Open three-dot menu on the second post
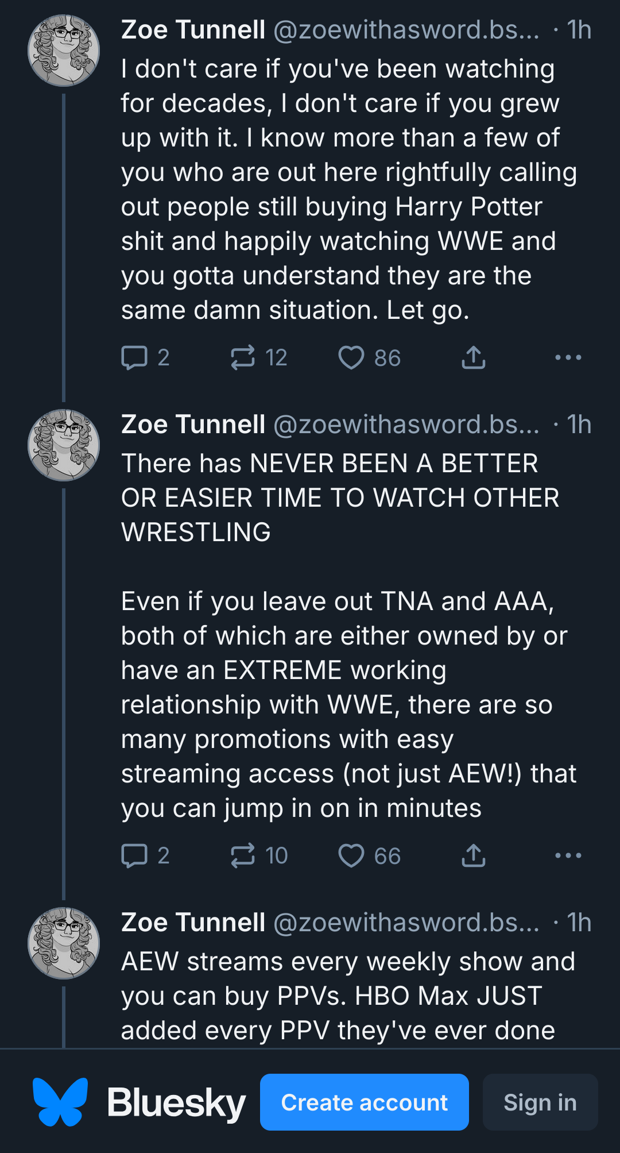Image resolution: width=620 pixels, height=1153 pixels. (568, 855)
